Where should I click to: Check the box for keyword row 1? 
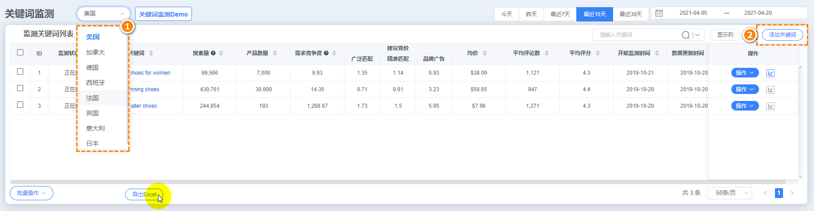click(x=20, y=72)
